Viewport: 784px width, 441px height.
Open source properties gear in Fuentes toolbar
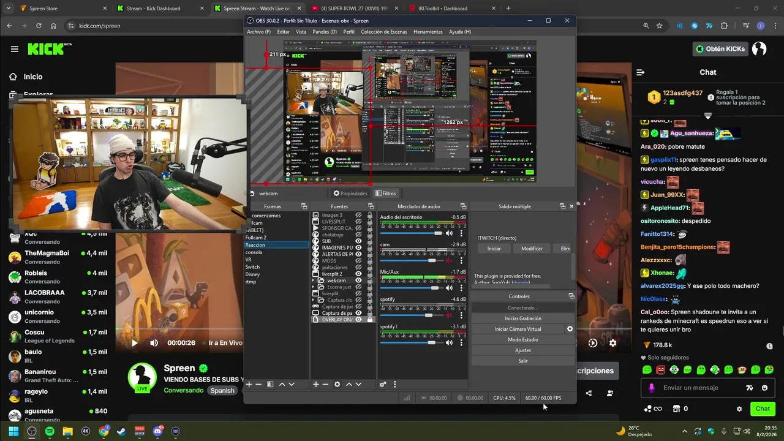click(x=337, y=384)
